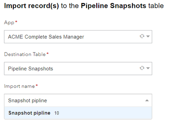169x124 pixels.
Task: Click bold Pipeline Snapshots in the heading
Action: point(113,6)
